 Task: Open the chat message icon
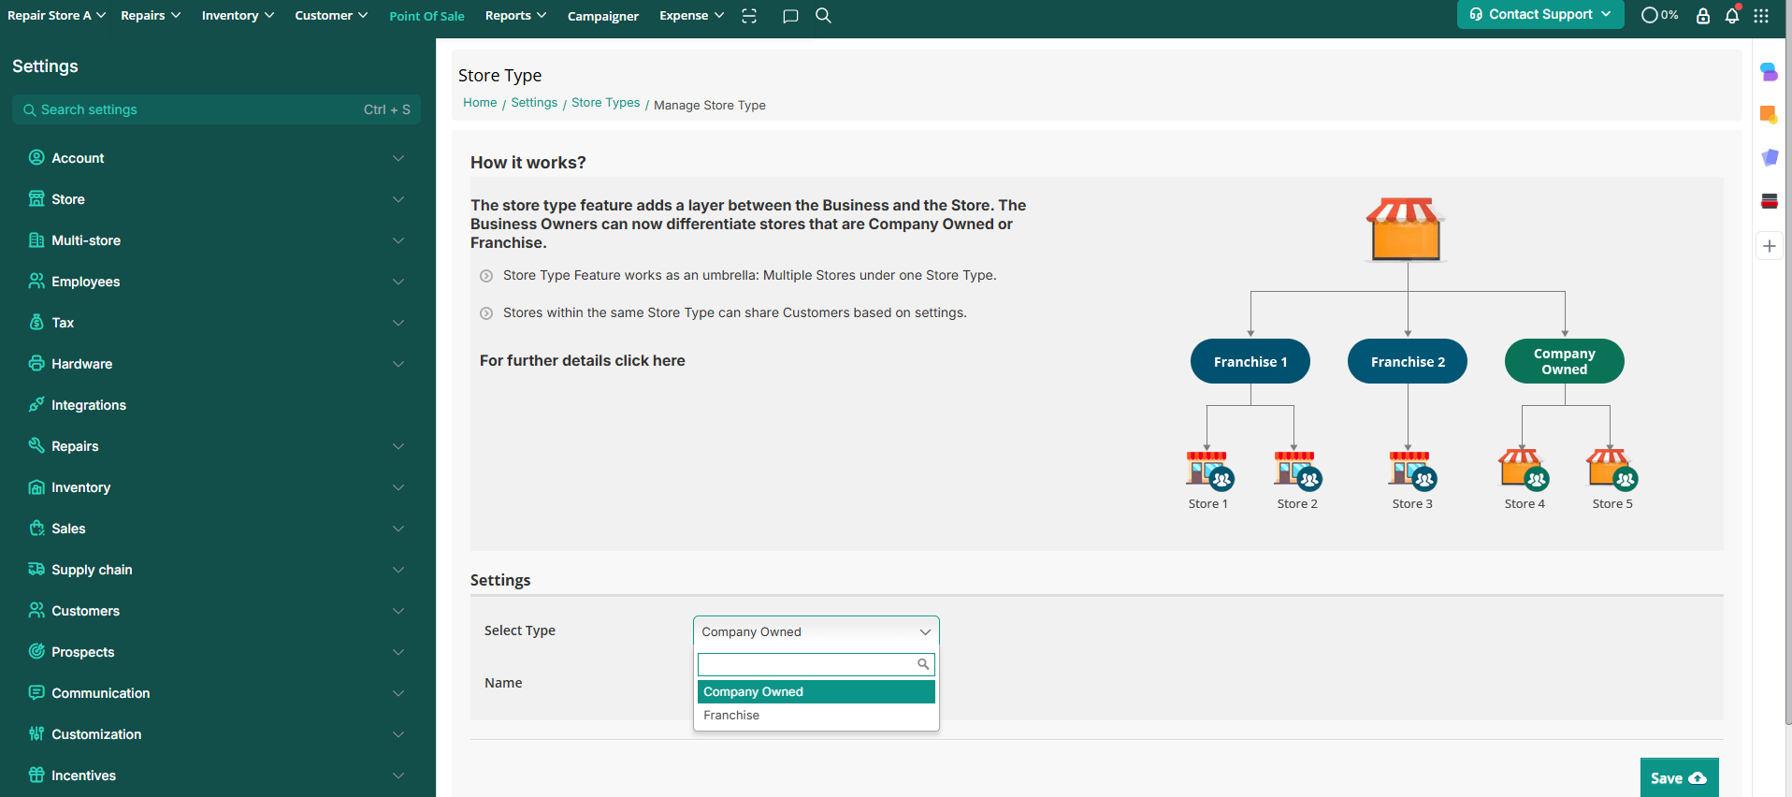pyautogui.click(x=790, y=16)
